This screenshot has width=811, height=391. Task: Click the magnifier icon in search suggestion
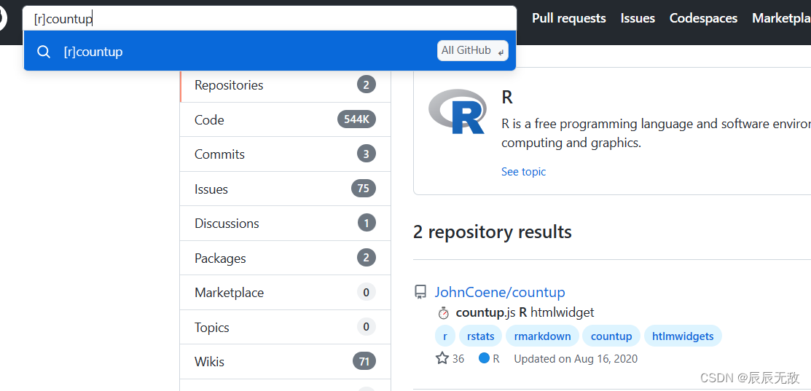tap(44, 52)
